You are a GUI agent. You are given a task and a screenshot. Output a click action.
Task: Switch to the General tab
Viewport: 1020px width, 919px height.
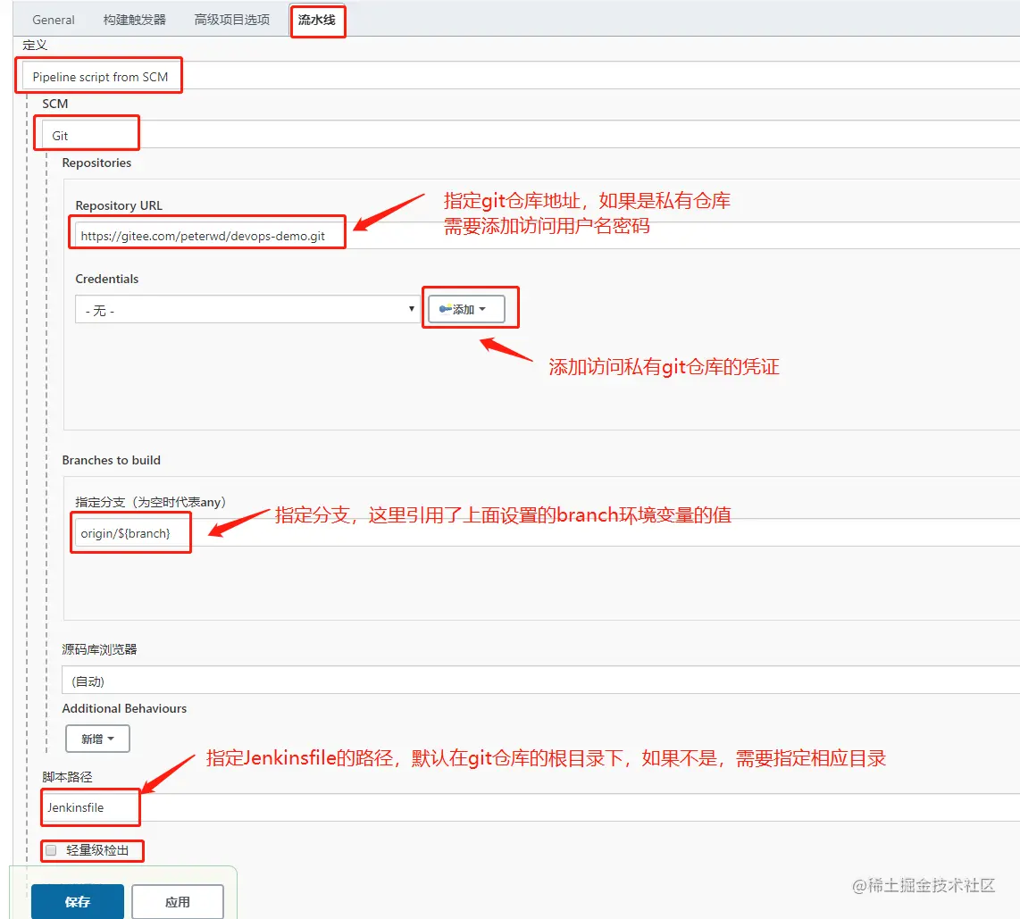pos(54,20)
